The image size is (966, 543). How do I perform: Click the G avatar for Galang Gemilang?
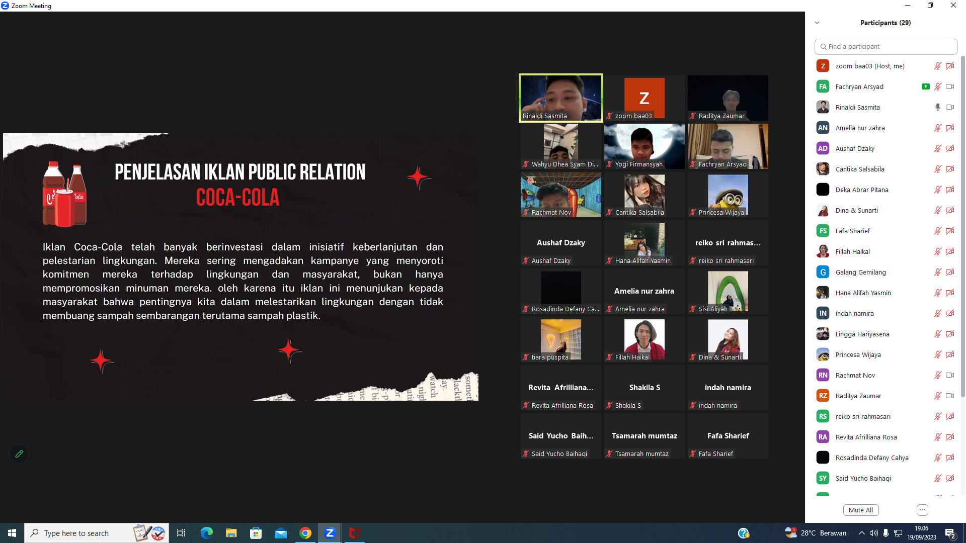point(823,272)
